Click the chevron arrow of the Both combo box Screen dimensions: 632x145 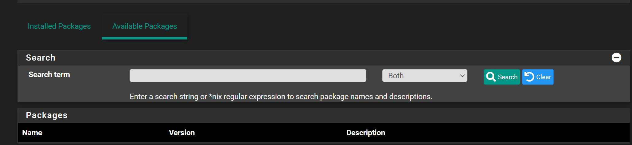(x=462, y=76)
